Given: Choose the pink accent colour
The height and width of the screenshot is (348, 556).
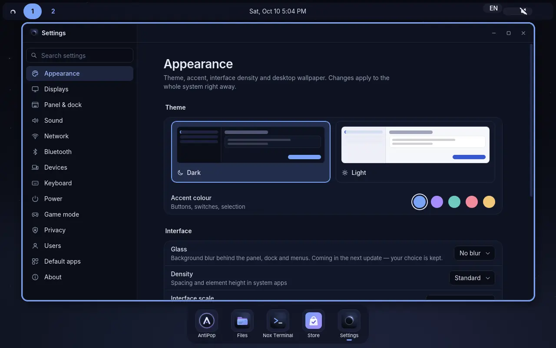Looking at the screenshot, I should [472, 202].
